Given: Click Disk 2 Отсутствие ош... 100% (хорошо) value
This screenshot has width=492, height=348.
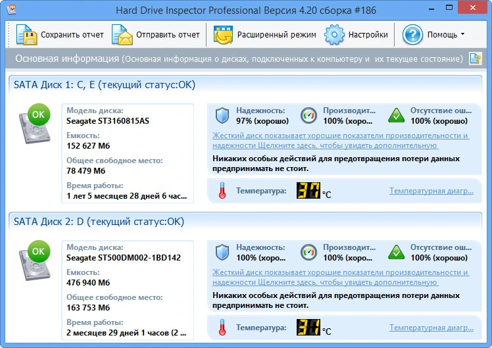Looking at the screenshot, I should [x=439, y=258].
